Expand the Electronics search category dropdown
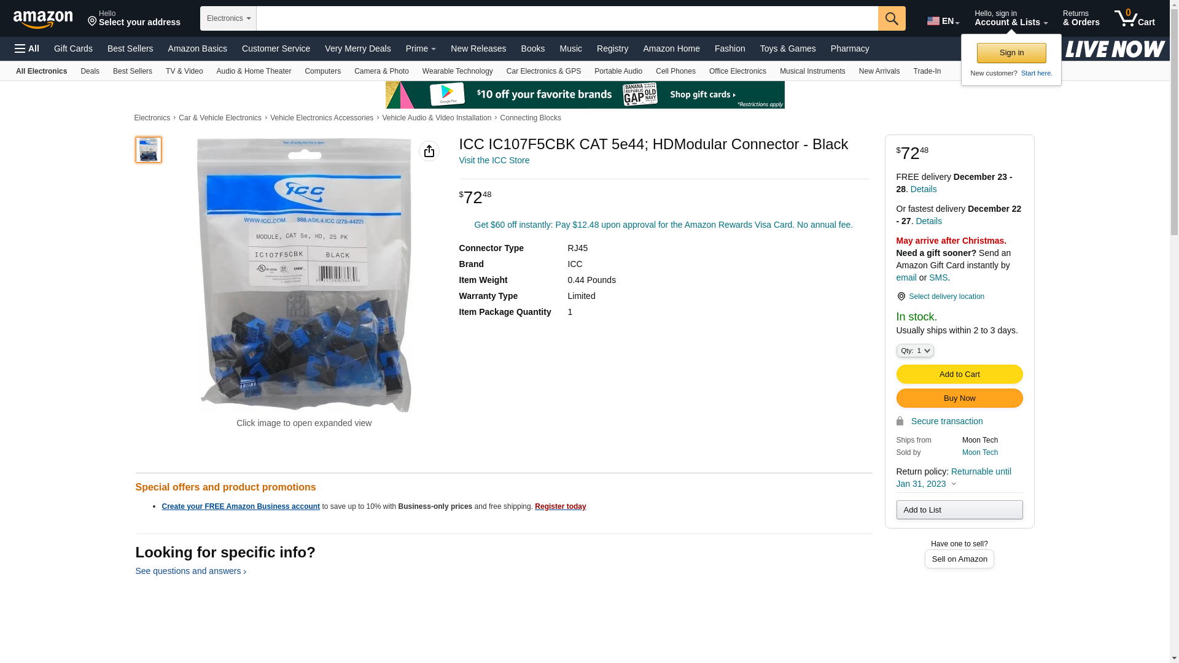The height and width of the screenshot is (663, 1179). pos(228,18)
